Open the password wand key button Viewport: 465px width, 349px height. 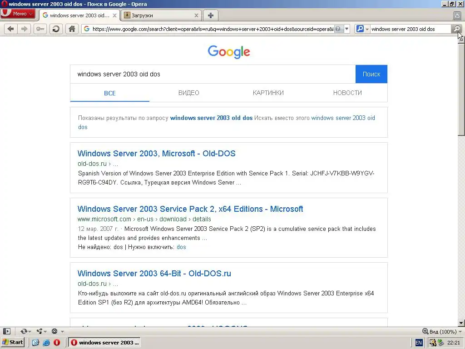40,29
